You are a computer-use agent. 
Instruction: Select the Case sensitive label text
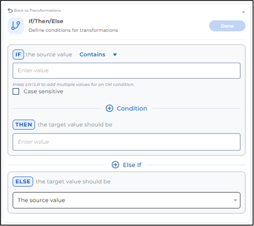coord(43,91)
